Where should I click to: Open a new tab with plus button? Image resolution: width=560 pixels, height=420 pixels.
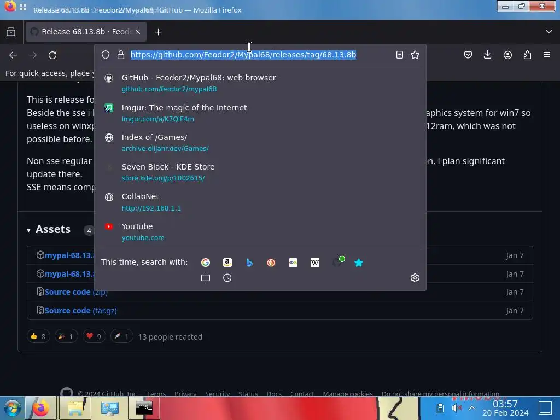pos(158,32)
